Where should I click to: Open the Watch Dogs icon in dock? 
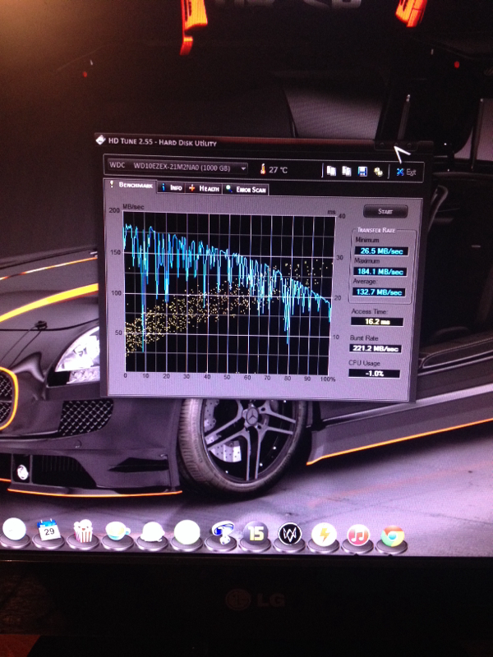click(x=290, y=535)
